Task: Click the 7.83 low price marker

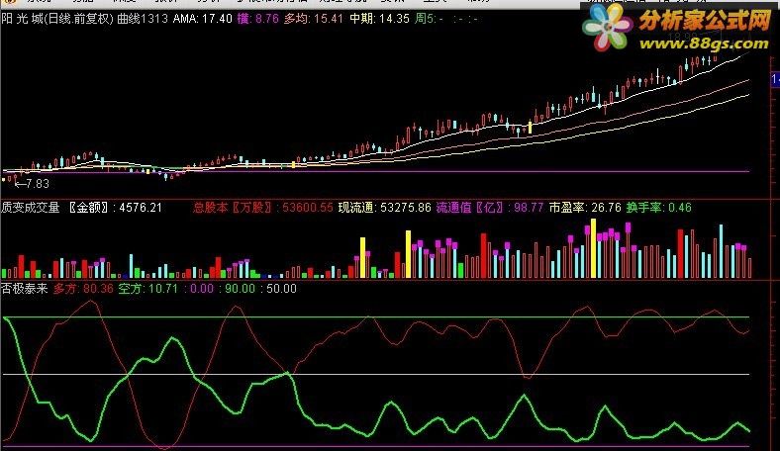Action: pos(33,184)
